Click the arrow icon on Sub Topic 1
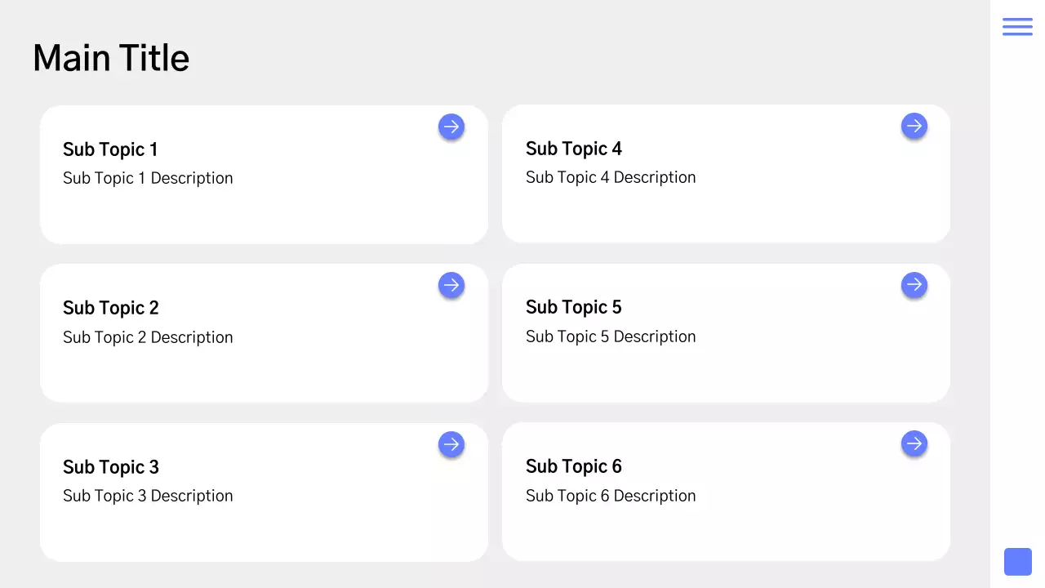Screen dimensions: 1045x588 tap(451, 127)
